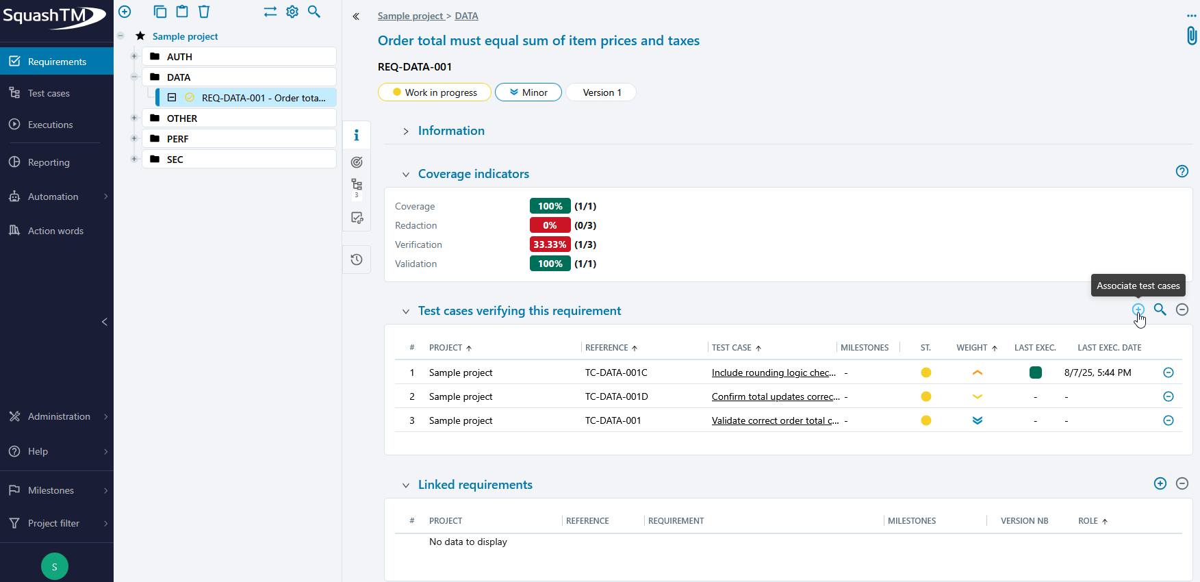The height and width of the screenshot is (582, 1200).
Task: Remove test case TC-DATA-001C from the requirement
Action: click(x=1169, y=372)
